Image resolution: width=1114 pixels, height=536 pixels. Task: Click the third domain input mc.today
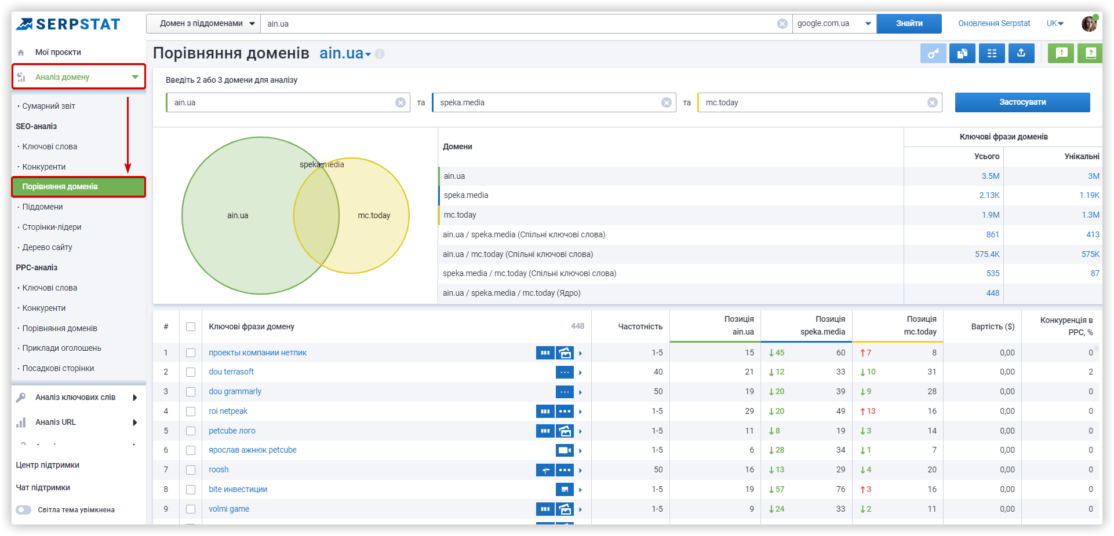coord(820,102)
